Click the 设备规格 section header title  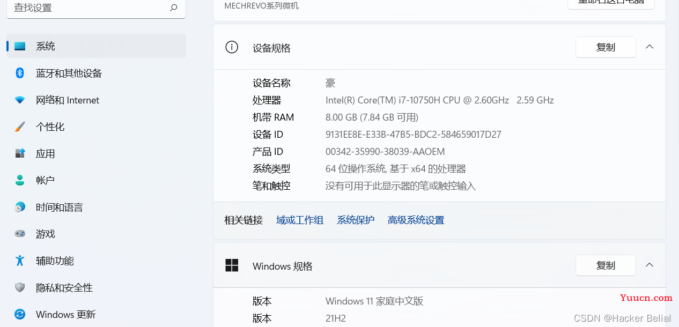tap(271, 48)
